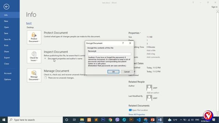Open Task View on the taskbar
Image resolution: width=219 pixels, height=123 pixels.
[x=74, y=120]
